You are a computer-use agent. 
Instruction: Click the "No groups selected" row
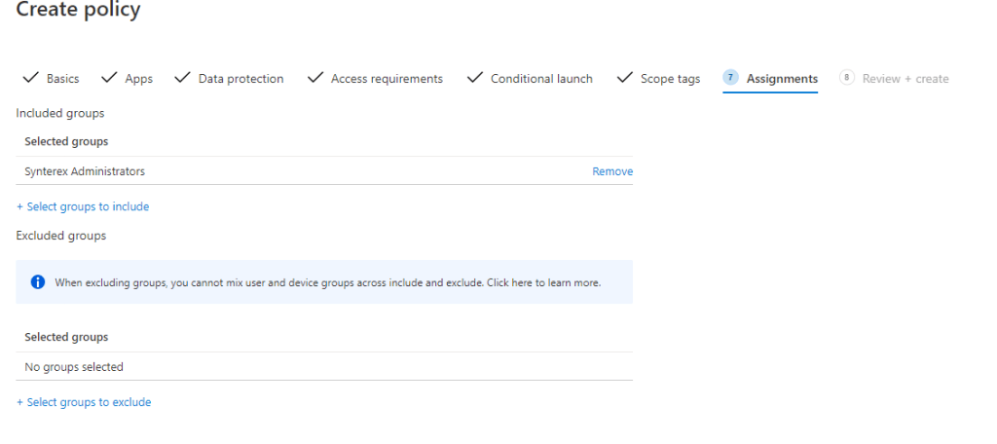click(x=74, y=367)
